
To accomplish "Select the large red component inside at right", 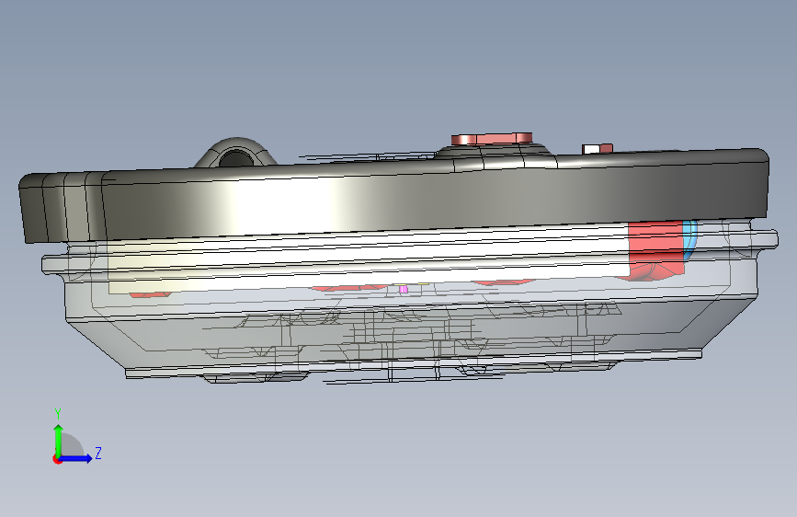I will click(656, 250).
